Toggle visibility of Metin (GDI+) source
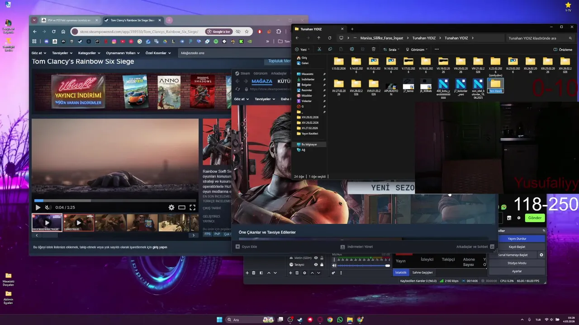The image size is (579, 325). pos(316,258)
